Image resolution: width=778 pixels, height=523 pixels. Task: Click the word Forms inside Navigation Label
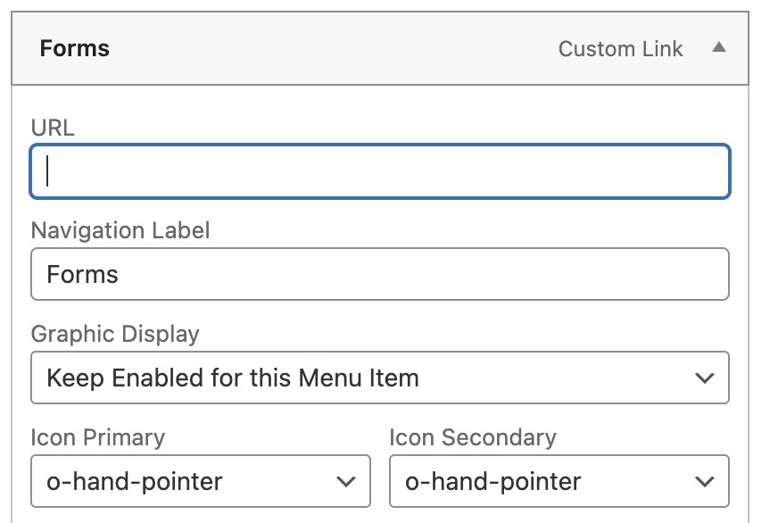click(x=82, y=274)
